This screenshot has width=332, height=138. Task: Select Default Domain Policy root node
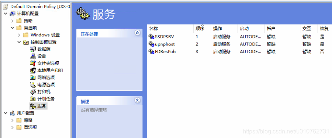[40, 7]
